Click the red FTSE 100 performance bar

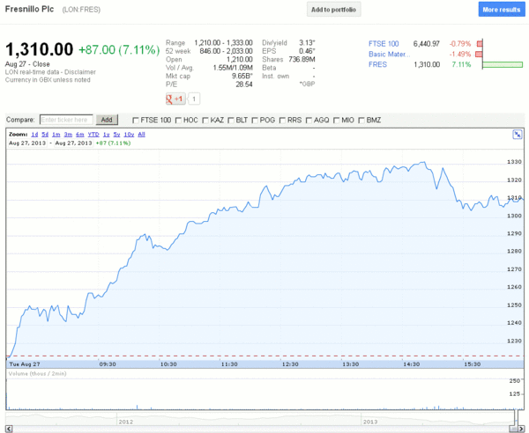coord(480,44)
